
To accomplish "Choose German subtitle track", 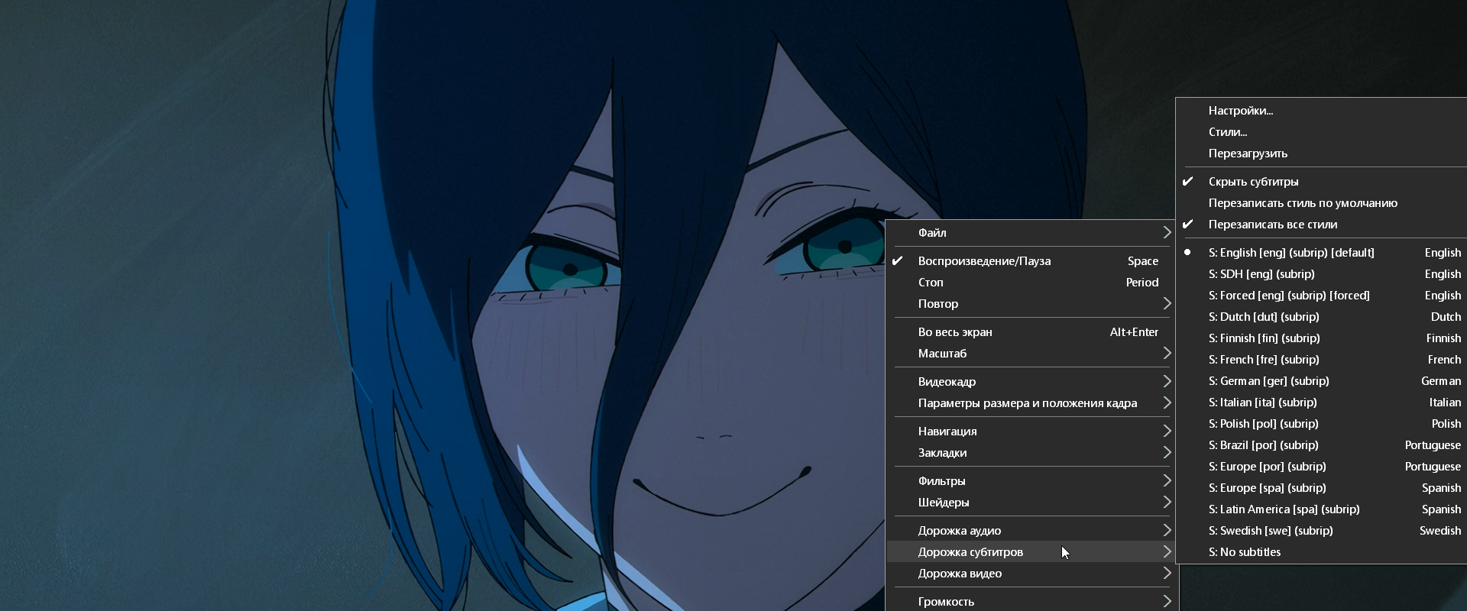I will tap(1322, 381).
